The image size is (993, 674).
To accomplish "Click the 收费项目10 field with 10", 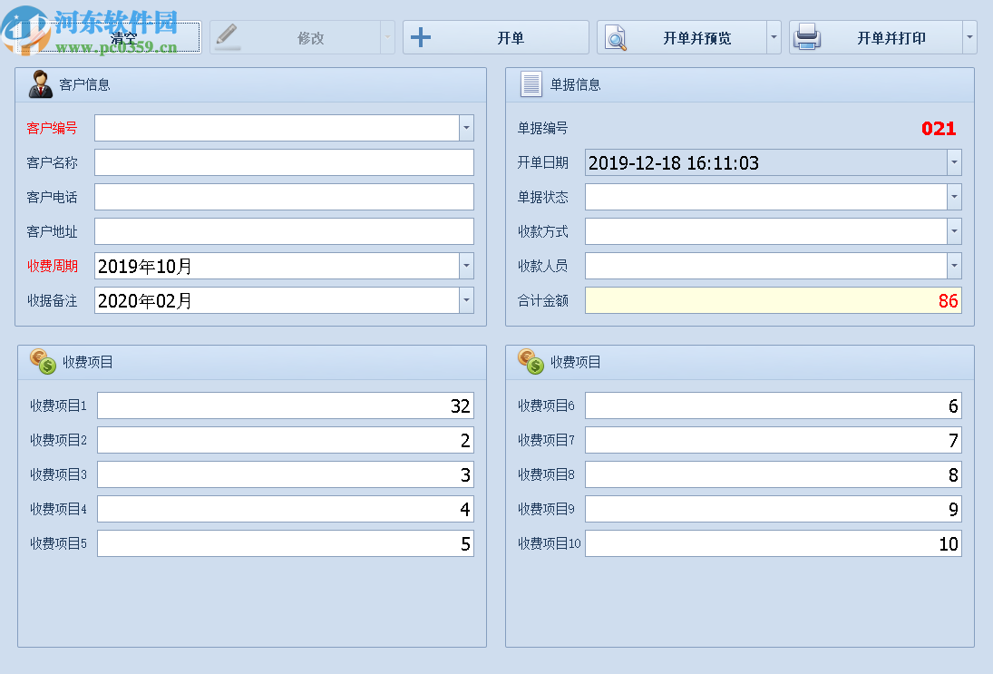I will [774, 543].
